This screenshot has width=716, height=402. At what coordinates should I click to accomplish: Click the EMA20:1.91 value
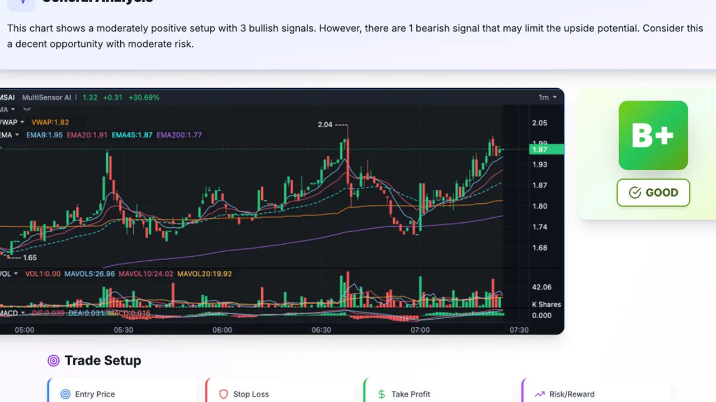87,135
